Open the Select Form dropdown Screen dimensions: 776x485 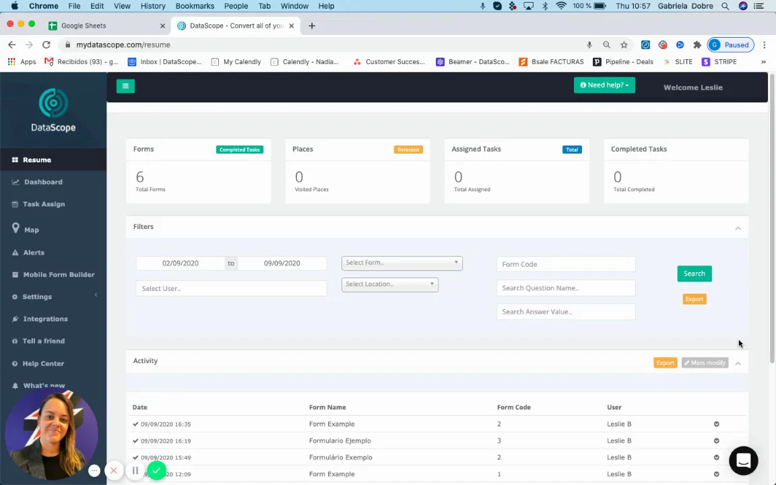pos(401,263)
